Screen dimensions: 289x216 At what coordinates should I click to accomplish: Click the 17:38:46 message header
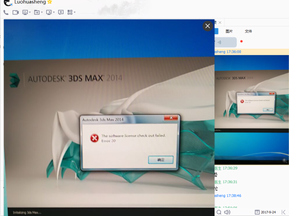click(228, 196)
